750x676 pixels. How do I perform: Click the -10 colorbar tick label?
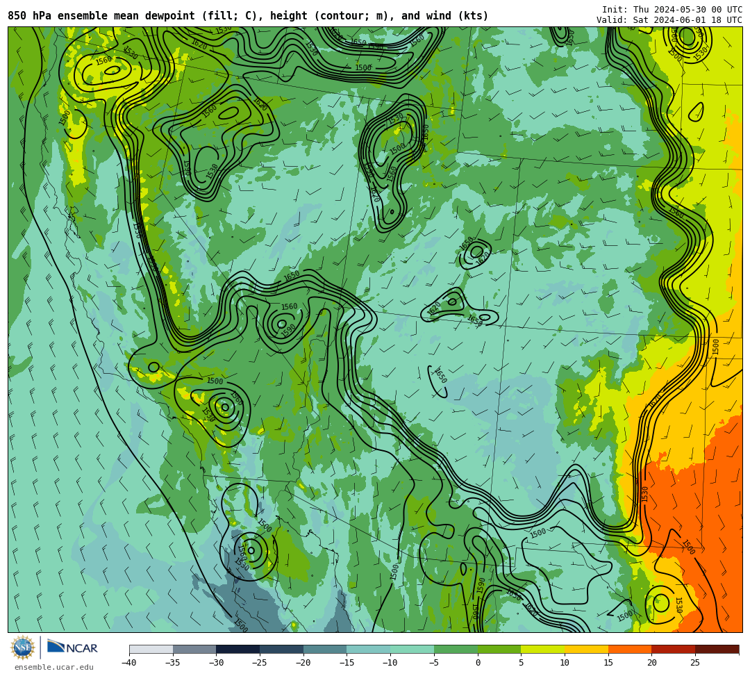coord(390,663)
